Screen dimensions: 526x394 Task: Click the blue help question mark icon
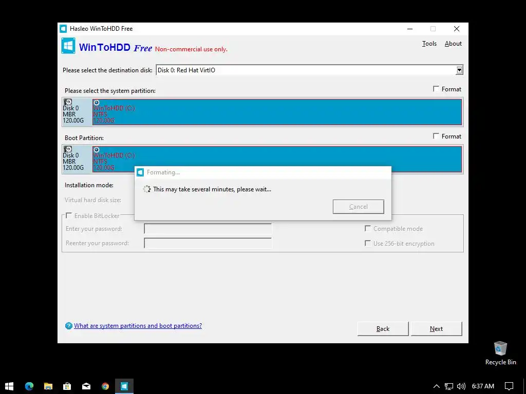tap(69, 326)
